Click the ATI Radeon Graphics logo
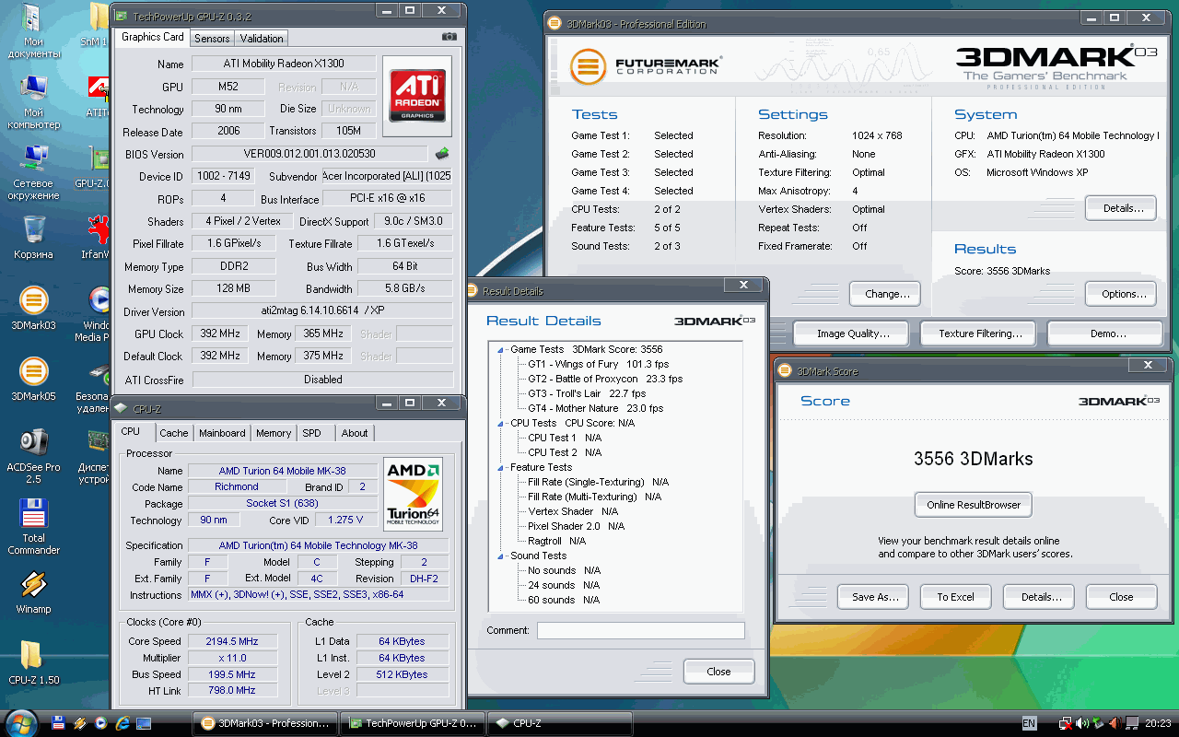The image size is (1179, 737). click(418, 96)
